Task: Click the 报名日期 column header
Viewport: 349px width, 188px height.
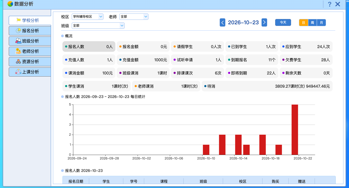Action: [76, 181]
